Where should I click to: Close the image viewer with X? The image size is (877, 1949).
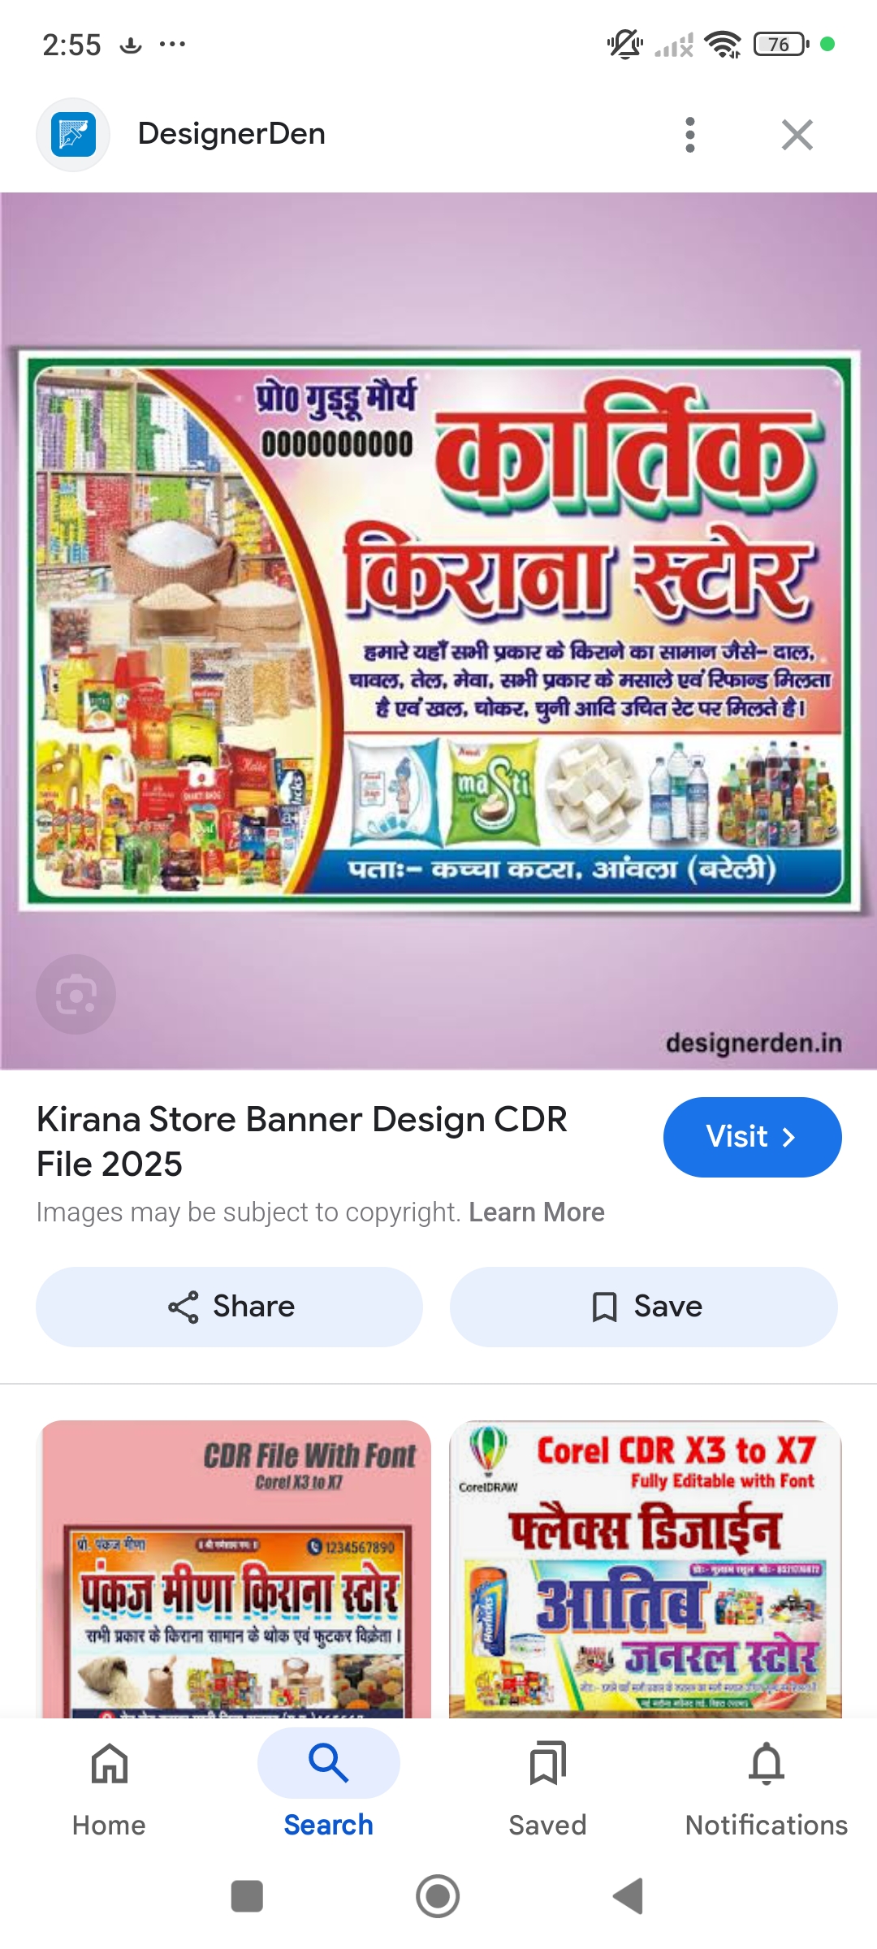pos(797,135)
